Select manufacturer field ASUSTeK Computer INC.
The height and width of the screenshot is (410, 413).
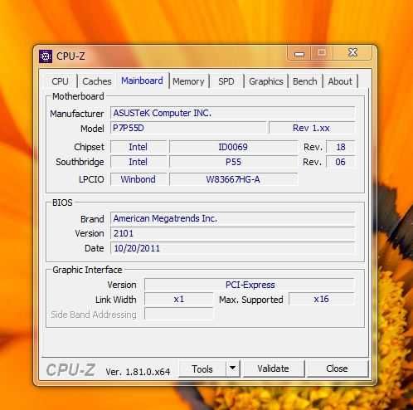pyautogui.click(x=232, y=113)
